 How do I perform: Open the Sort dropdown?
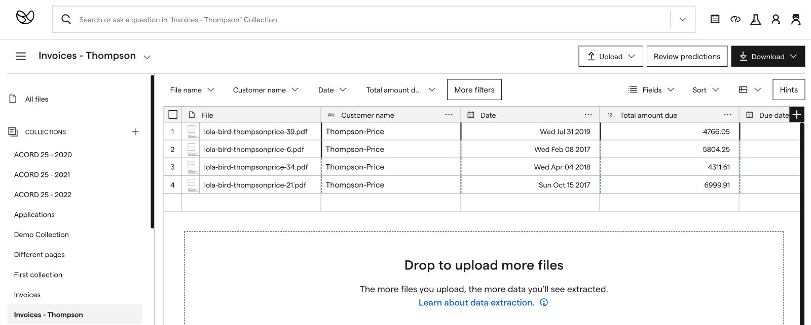[706, 89]
